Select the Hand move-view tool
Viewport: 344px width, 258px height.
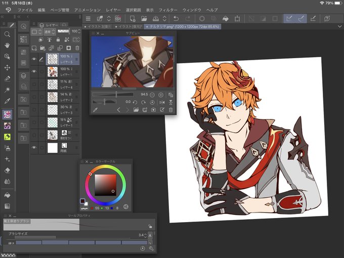pos(7,46)
